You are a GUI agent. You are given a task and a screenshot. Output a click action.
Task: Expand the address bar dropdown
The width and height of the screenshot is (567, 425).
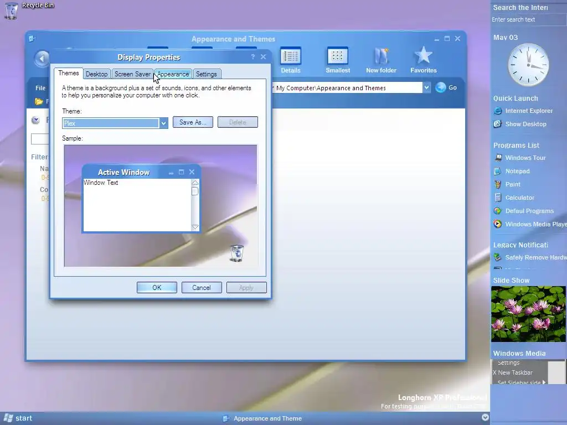427,87
